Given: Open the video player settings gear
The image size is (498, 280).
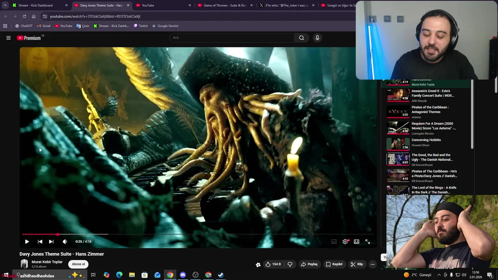Looking at the screenshot, I should [345, 241].
